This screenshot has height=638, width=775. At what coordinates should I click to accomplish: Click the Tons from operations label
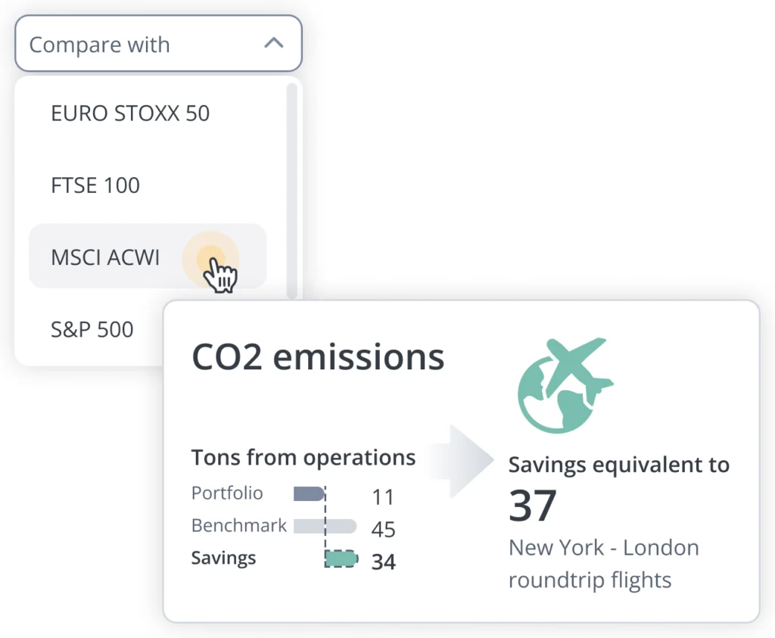303,457
